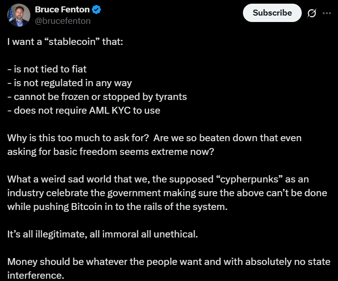This screenshot has height=281, width=338.
Task: Click the final word "interference."
Action: click(x=35, y=275)
